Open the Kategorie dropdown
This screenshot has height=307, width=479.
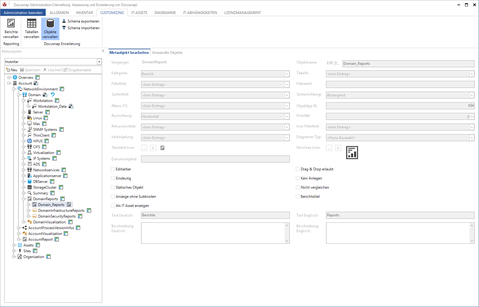(287, 74)
